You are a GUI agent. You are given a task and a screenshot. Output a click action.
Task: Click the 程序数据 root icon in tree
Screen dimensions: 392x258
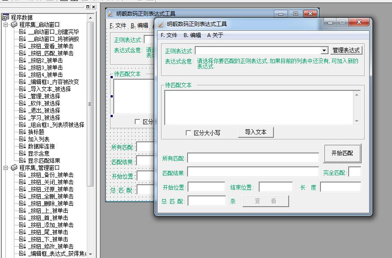click(5, 17)
